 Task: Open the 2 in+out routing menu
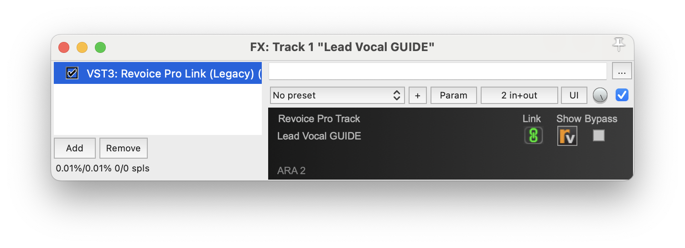(x=519, y=95)
